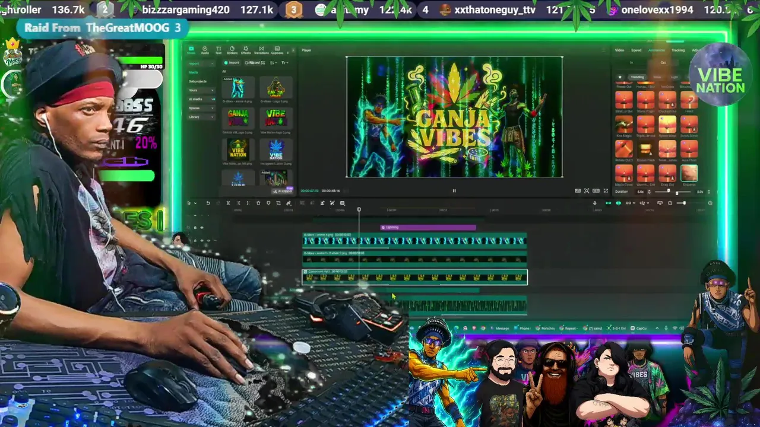Select the highlighted Disperse animation
Viewport: 760px width, 427px height.
(689, 173)
